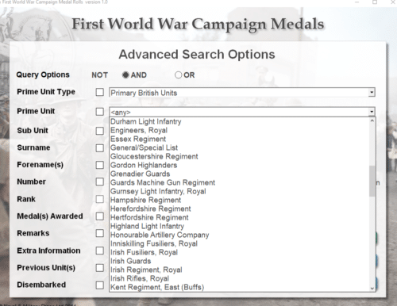Maximize the Campaign Medal Rolls window
397x306 pixels.
[x=375, y=2]
